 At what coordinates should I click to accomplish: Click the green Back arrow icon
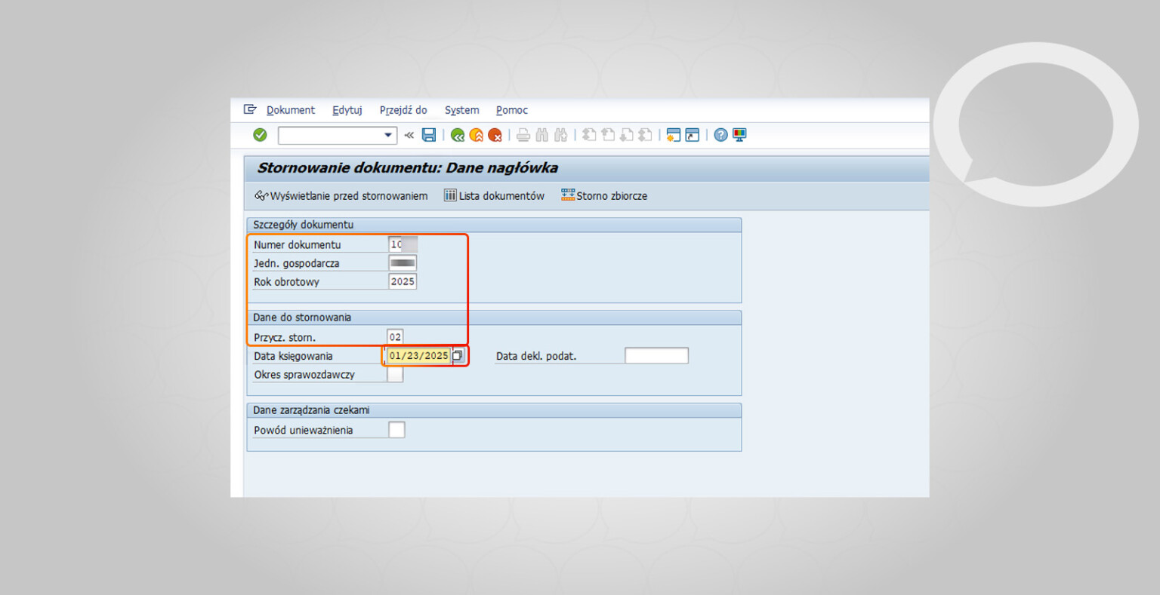pyautogui.click(x=457, y=135)
